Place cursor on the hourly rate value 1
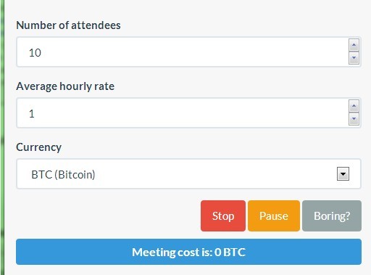Viewport: 371px width, 275px height. pyautogui.click(x=32, y=114)
